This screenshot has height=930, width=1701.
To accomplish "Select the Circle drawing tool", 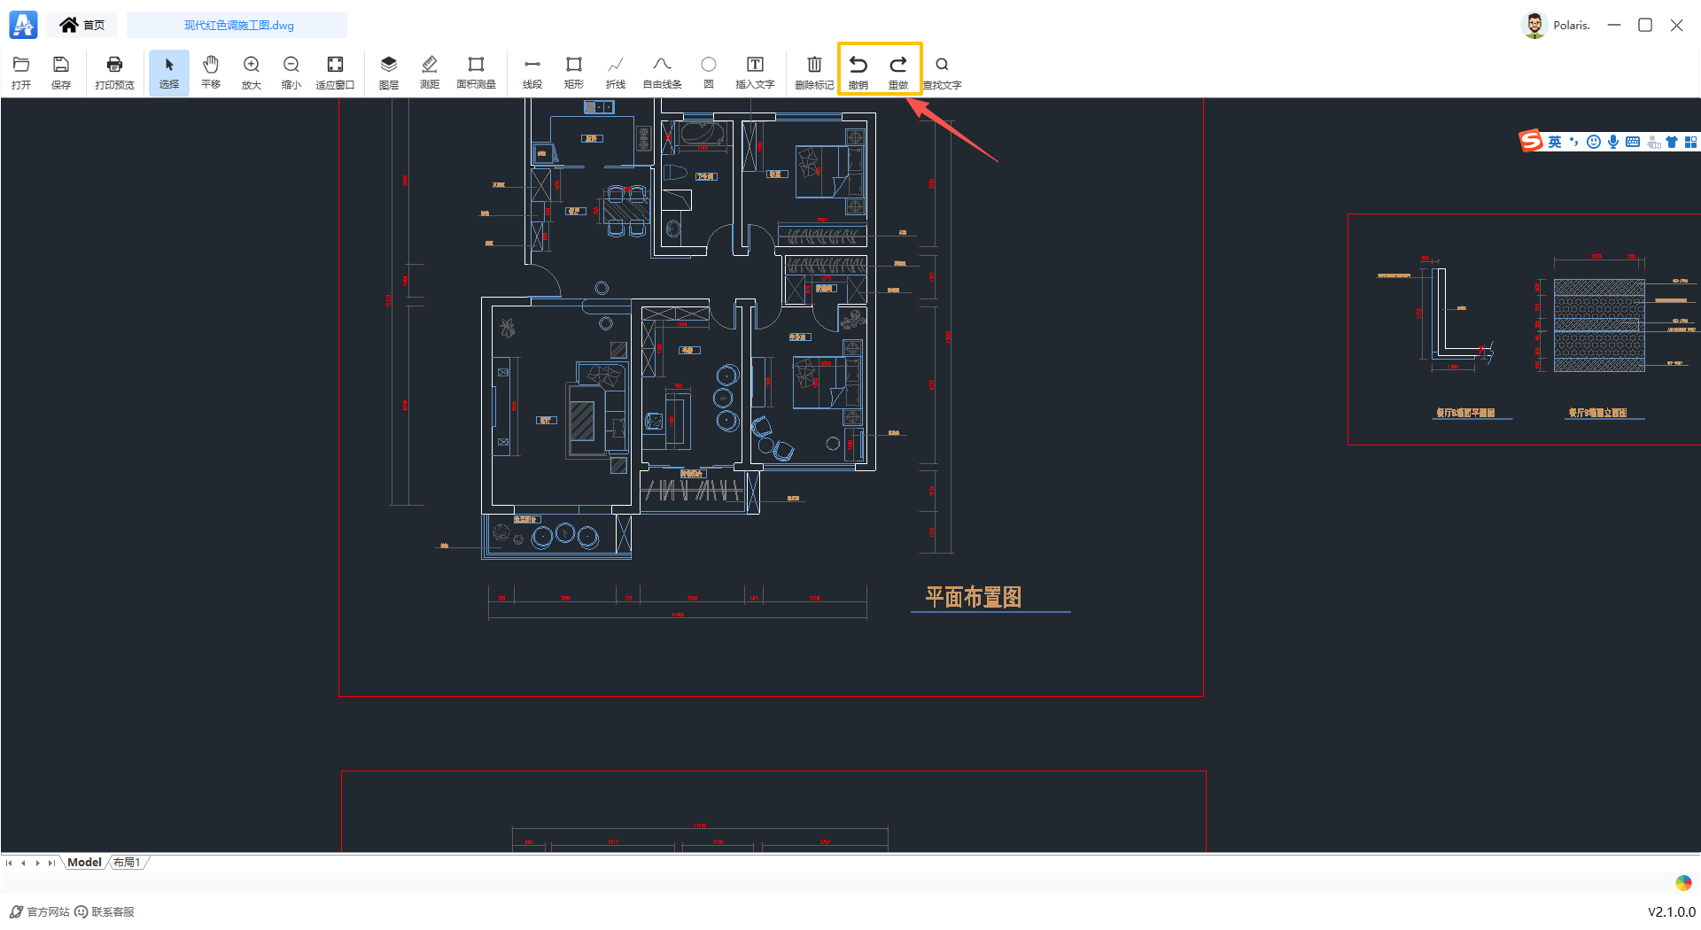I will 709,72.
